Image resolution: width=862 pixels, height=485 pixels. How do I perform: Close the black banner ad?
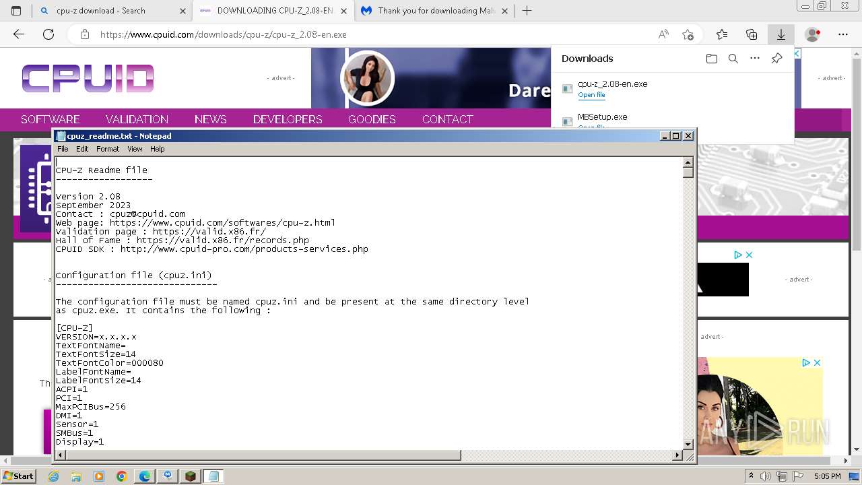[x=749, y=255]
